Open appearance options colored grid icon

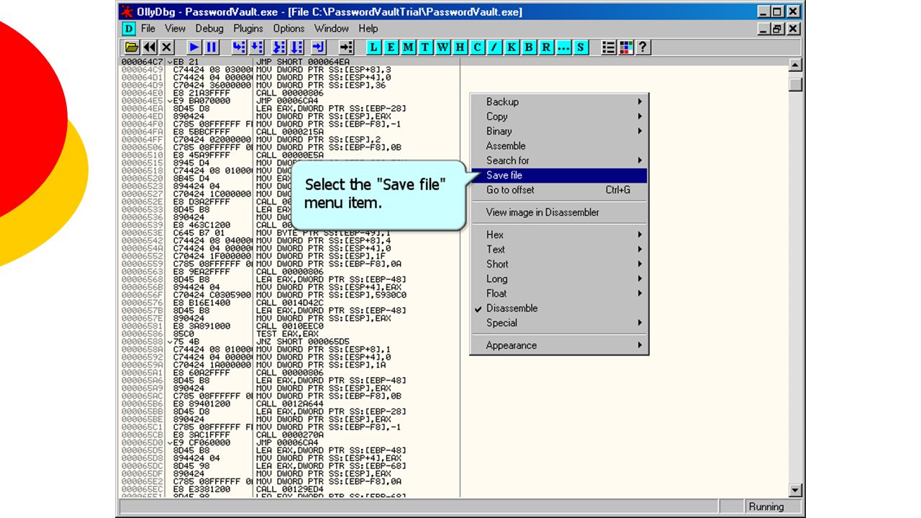coord(626,47)
